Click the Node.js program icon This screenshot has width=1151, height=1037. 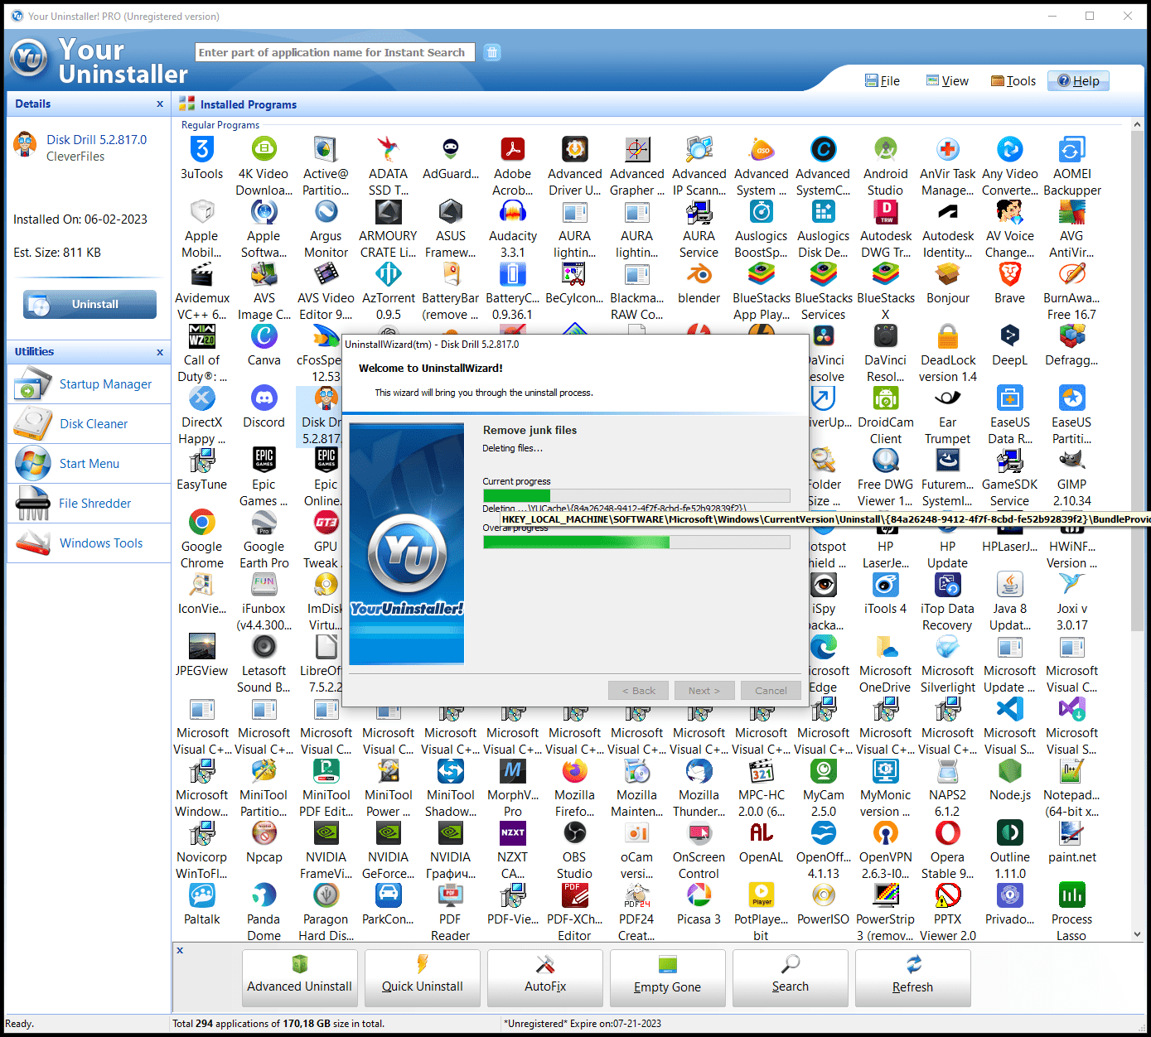tap(1009, 770)
